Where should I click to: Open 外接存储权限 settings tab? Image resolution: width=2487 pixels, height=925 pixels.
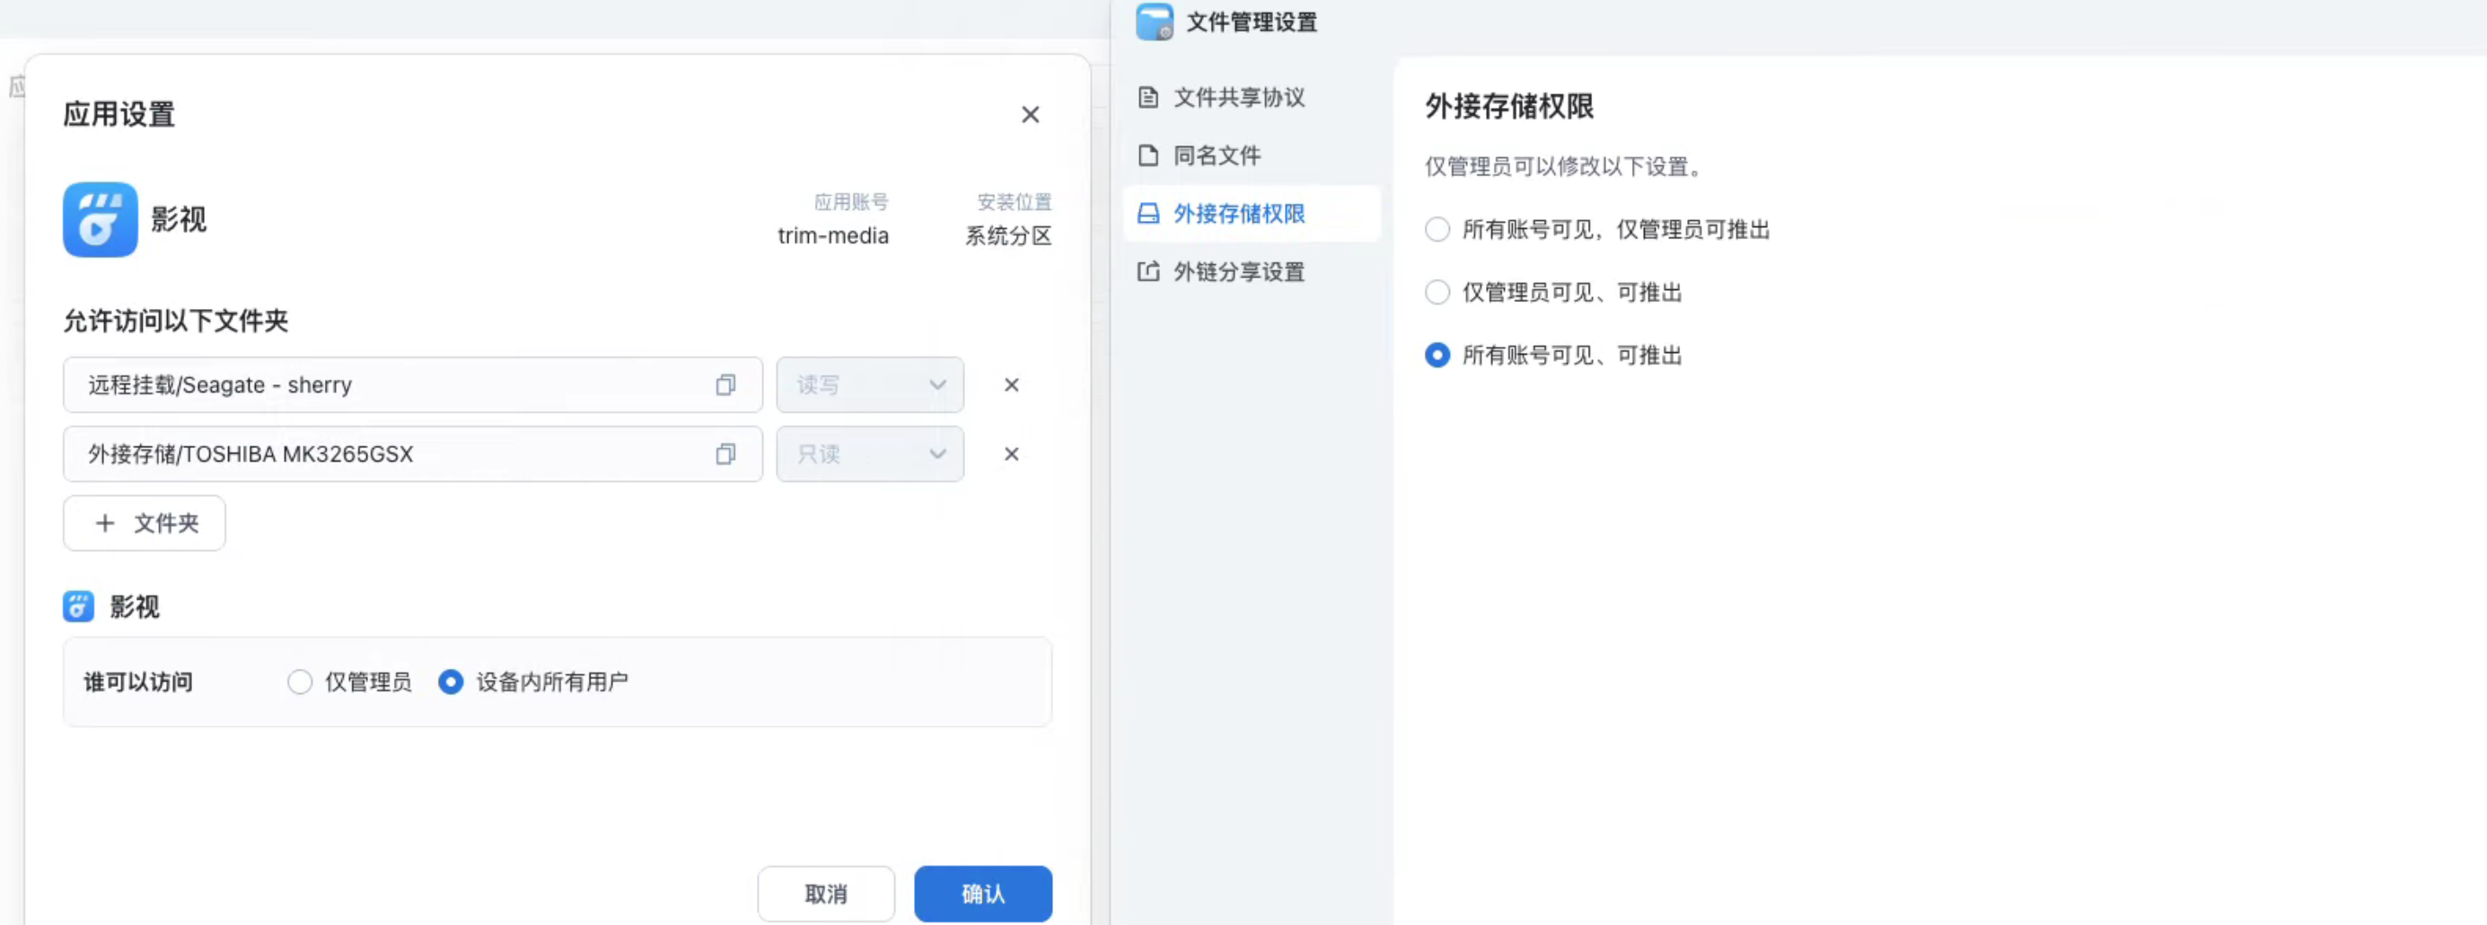(x=1252, y=214)
